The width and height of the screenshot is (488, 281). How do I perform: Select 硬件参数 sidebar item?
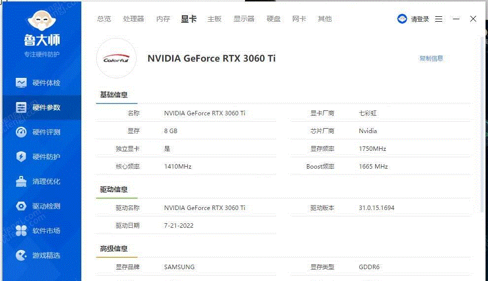click(42, 107)
